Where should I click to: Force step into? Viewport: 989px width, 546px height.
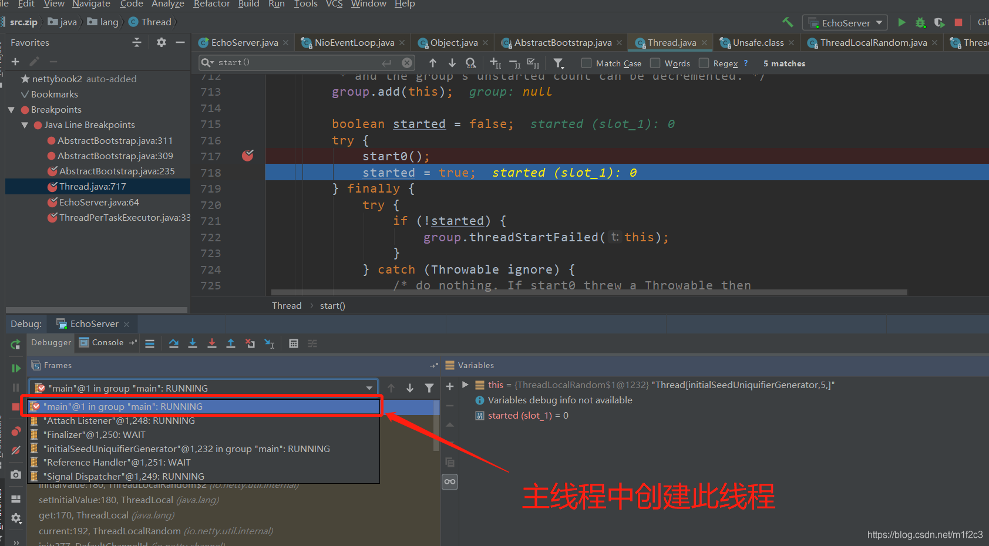coord(212,343)
